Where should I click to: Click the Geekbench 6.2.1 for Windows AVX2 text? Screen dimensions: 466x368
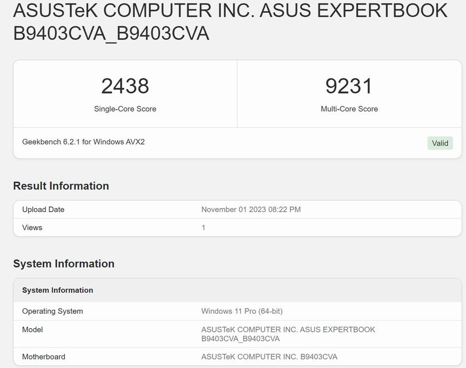[83, 142]
